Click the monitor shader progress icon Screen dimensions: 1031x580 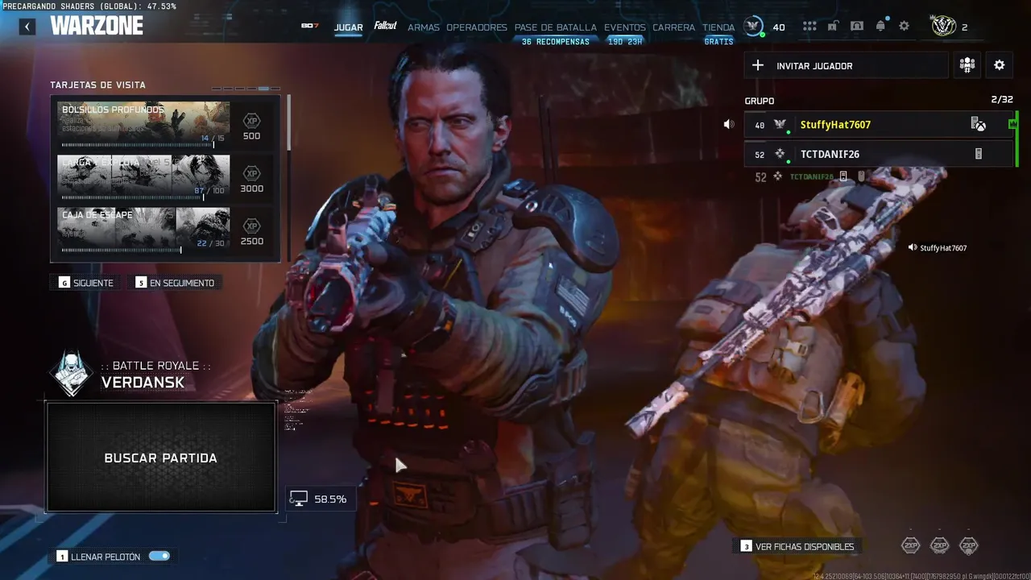[299, 499]
